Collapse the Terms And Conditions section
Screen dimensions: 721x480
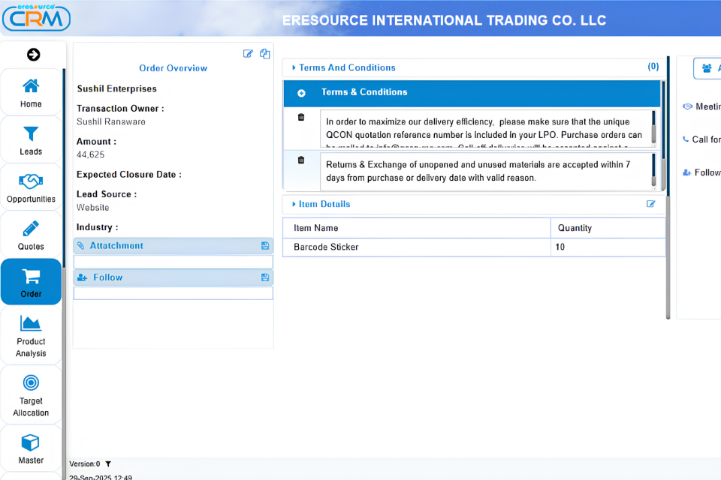click(294, 67)
